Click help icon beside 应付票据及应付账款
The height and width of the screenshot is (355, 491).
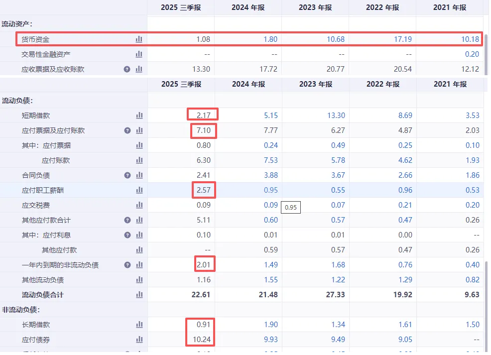127,130
